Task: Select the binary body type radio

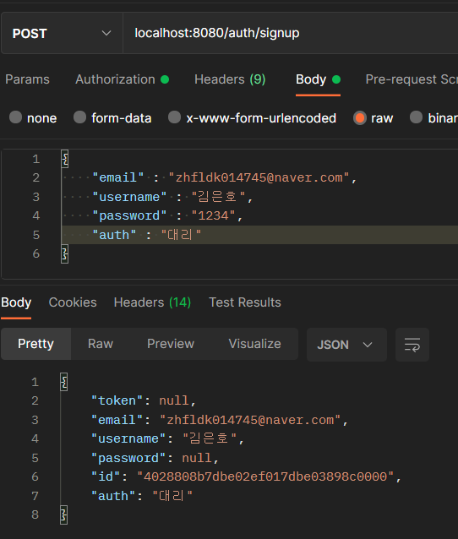Action: click(x=416, y=117)
